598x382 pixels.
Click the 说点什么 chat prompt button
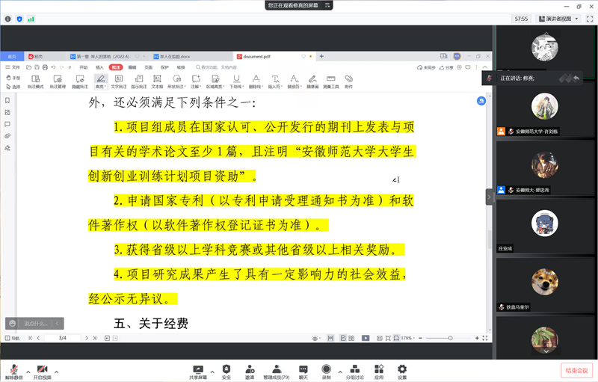34,323
